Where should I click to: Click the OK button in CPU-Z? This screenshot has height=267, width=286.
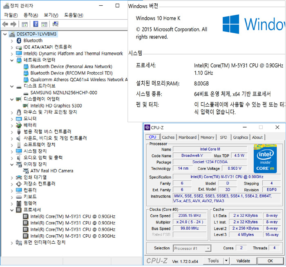point(270,261)
